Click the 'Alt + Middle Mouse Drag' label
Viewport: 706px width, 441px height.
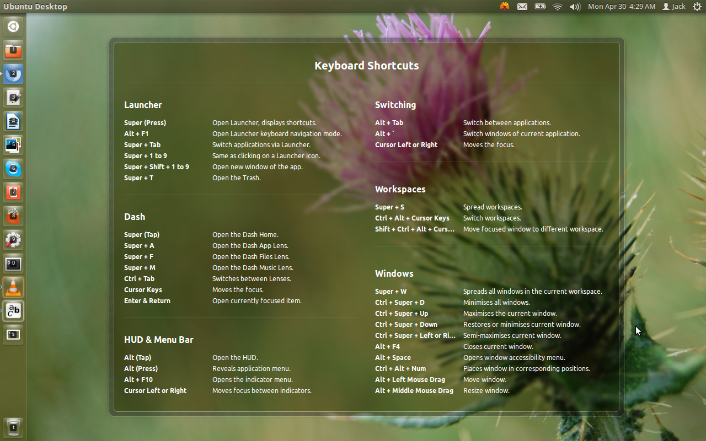pyautogui.click(x=414, y=391)
